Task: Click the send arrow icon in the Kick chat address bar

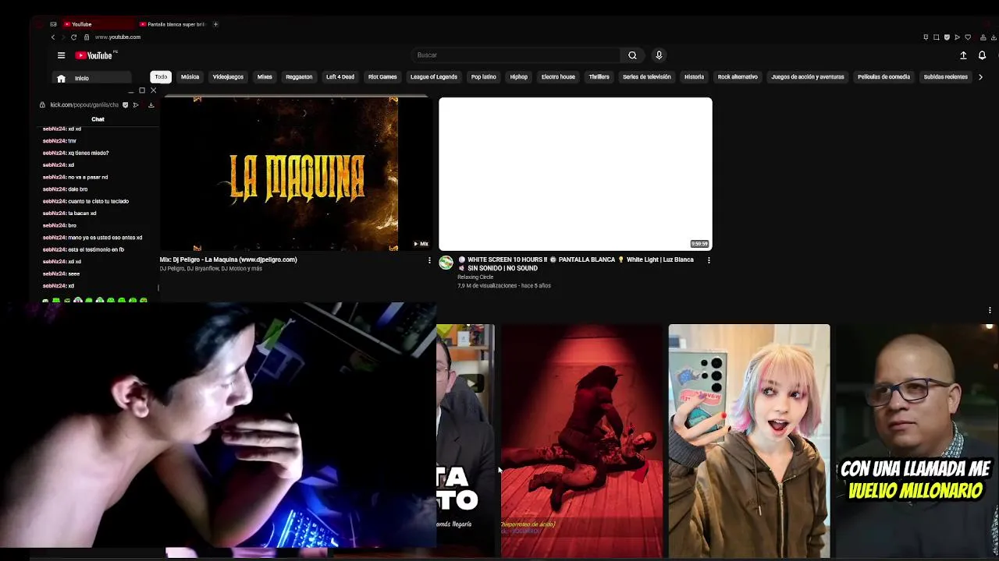Action: [136, 104]
